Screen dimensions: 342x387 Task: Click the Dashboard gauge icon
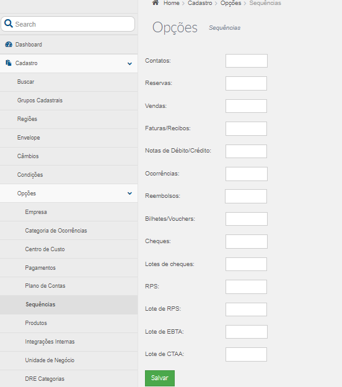[x=9, y=45]
